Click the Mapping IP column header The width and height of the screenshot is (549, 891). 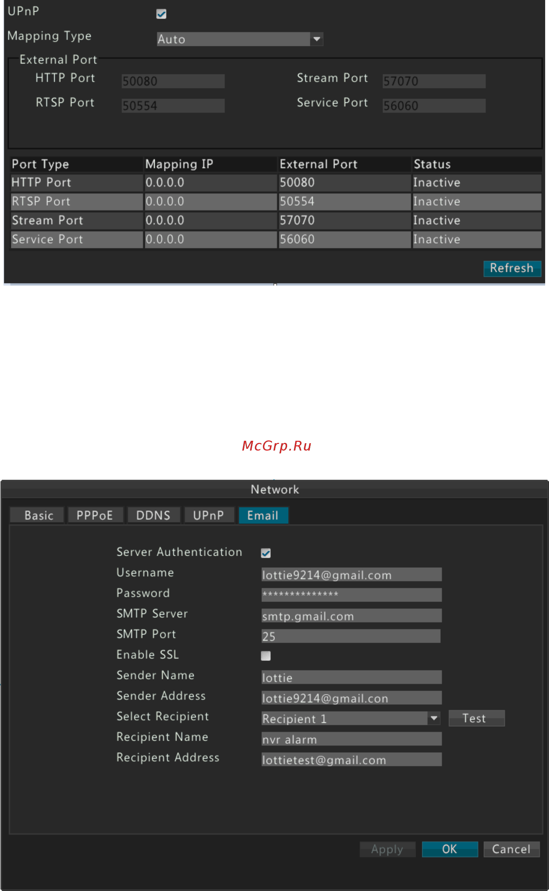211,164
